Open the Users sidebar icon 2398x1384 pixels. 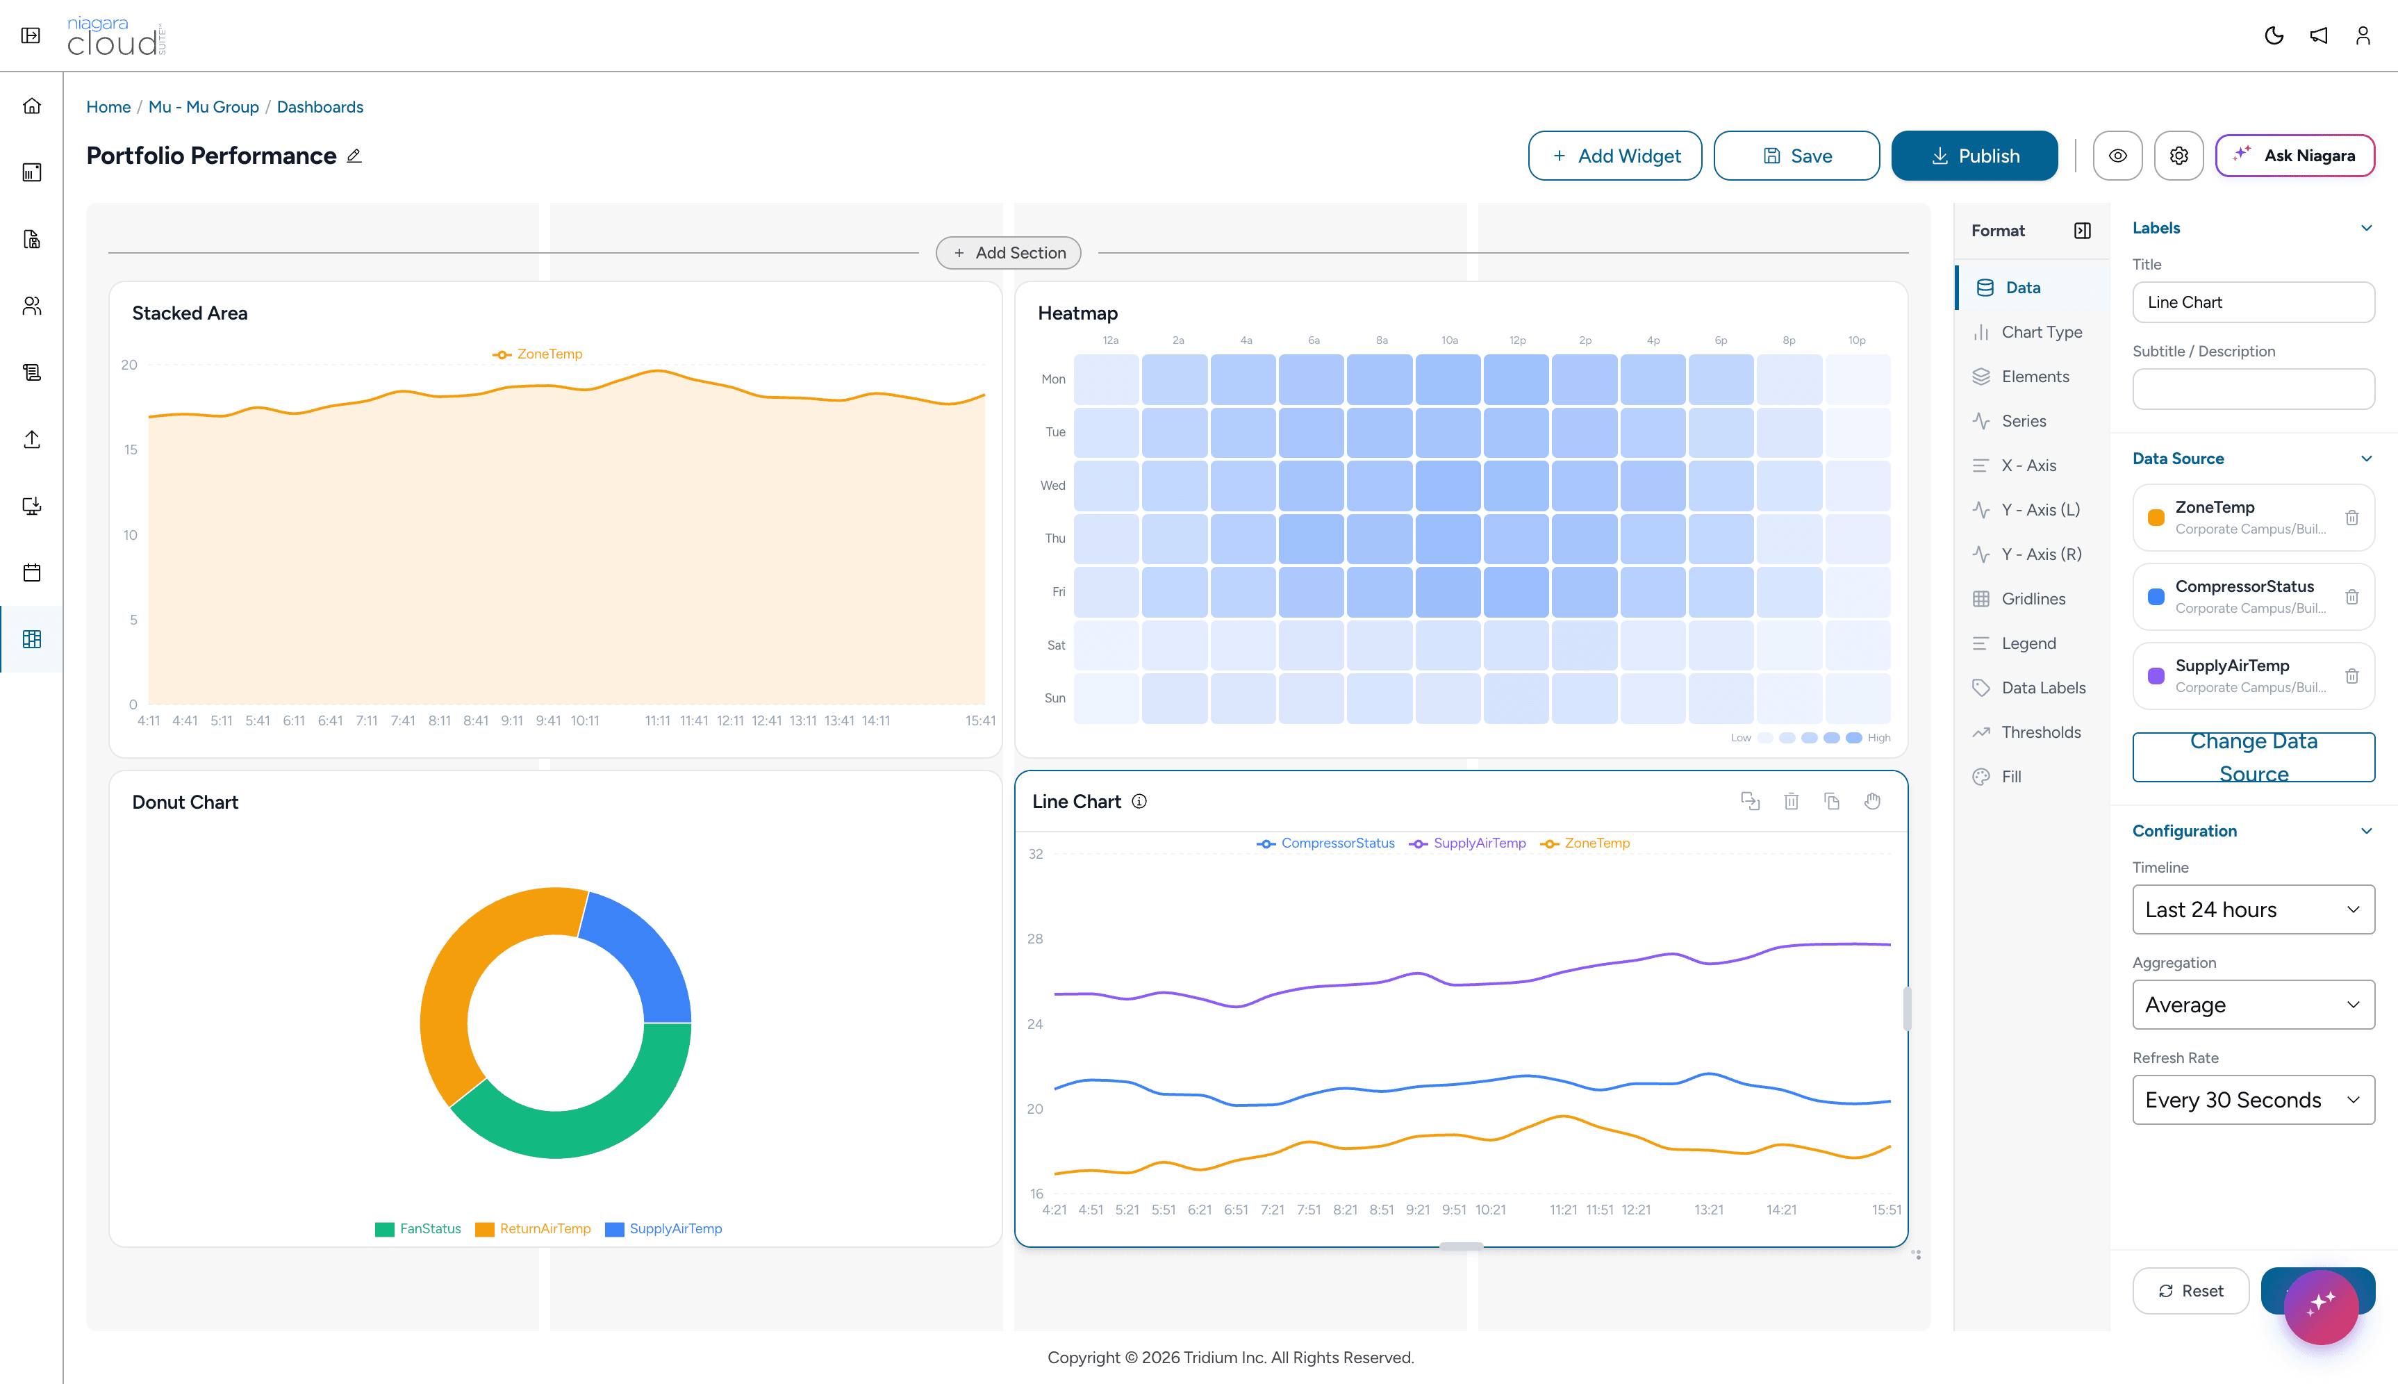point(33,306)
